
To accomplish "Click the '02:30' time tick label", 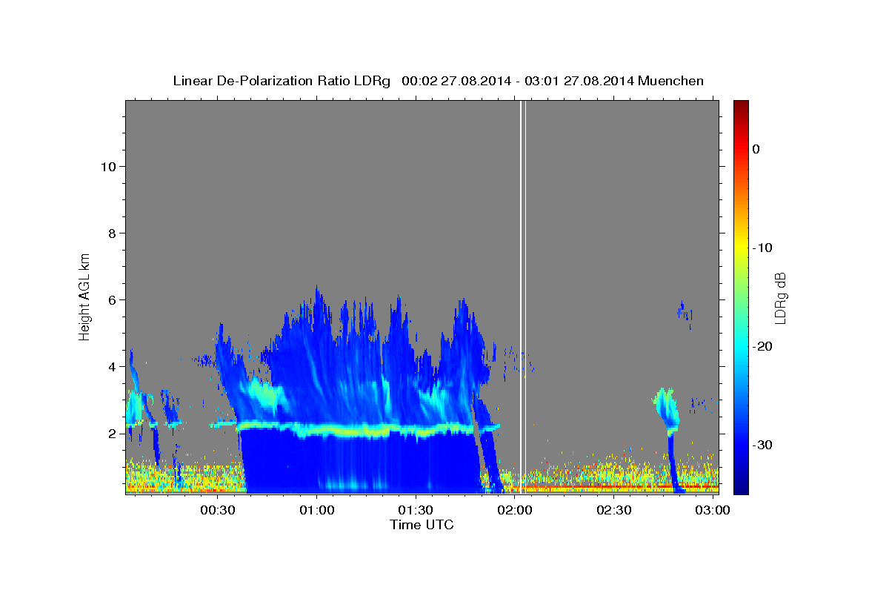I will click(614, 510).
